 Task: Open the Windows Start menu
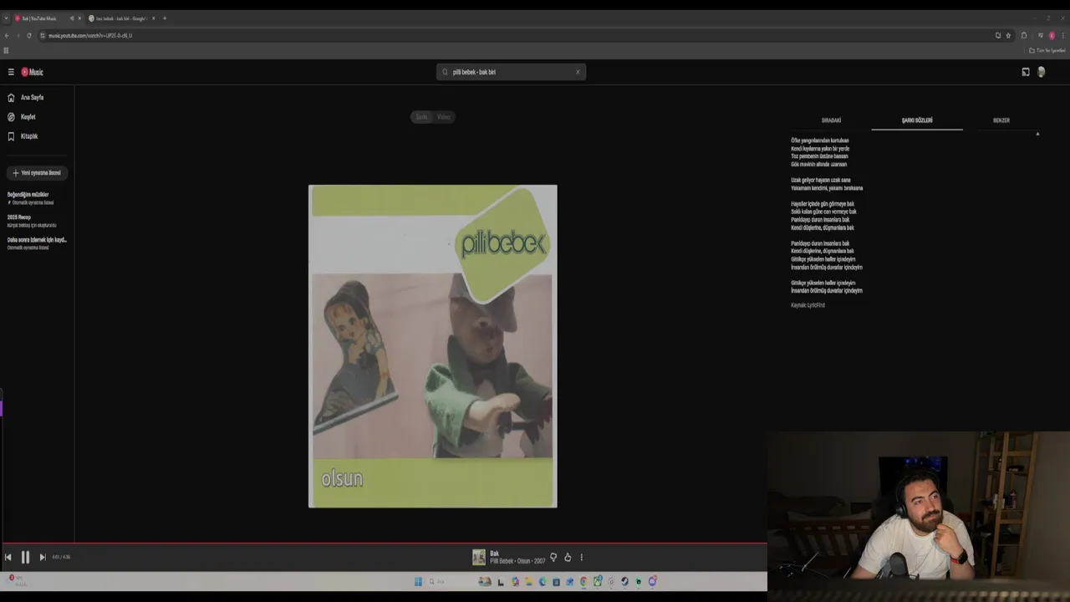point(418,582)
